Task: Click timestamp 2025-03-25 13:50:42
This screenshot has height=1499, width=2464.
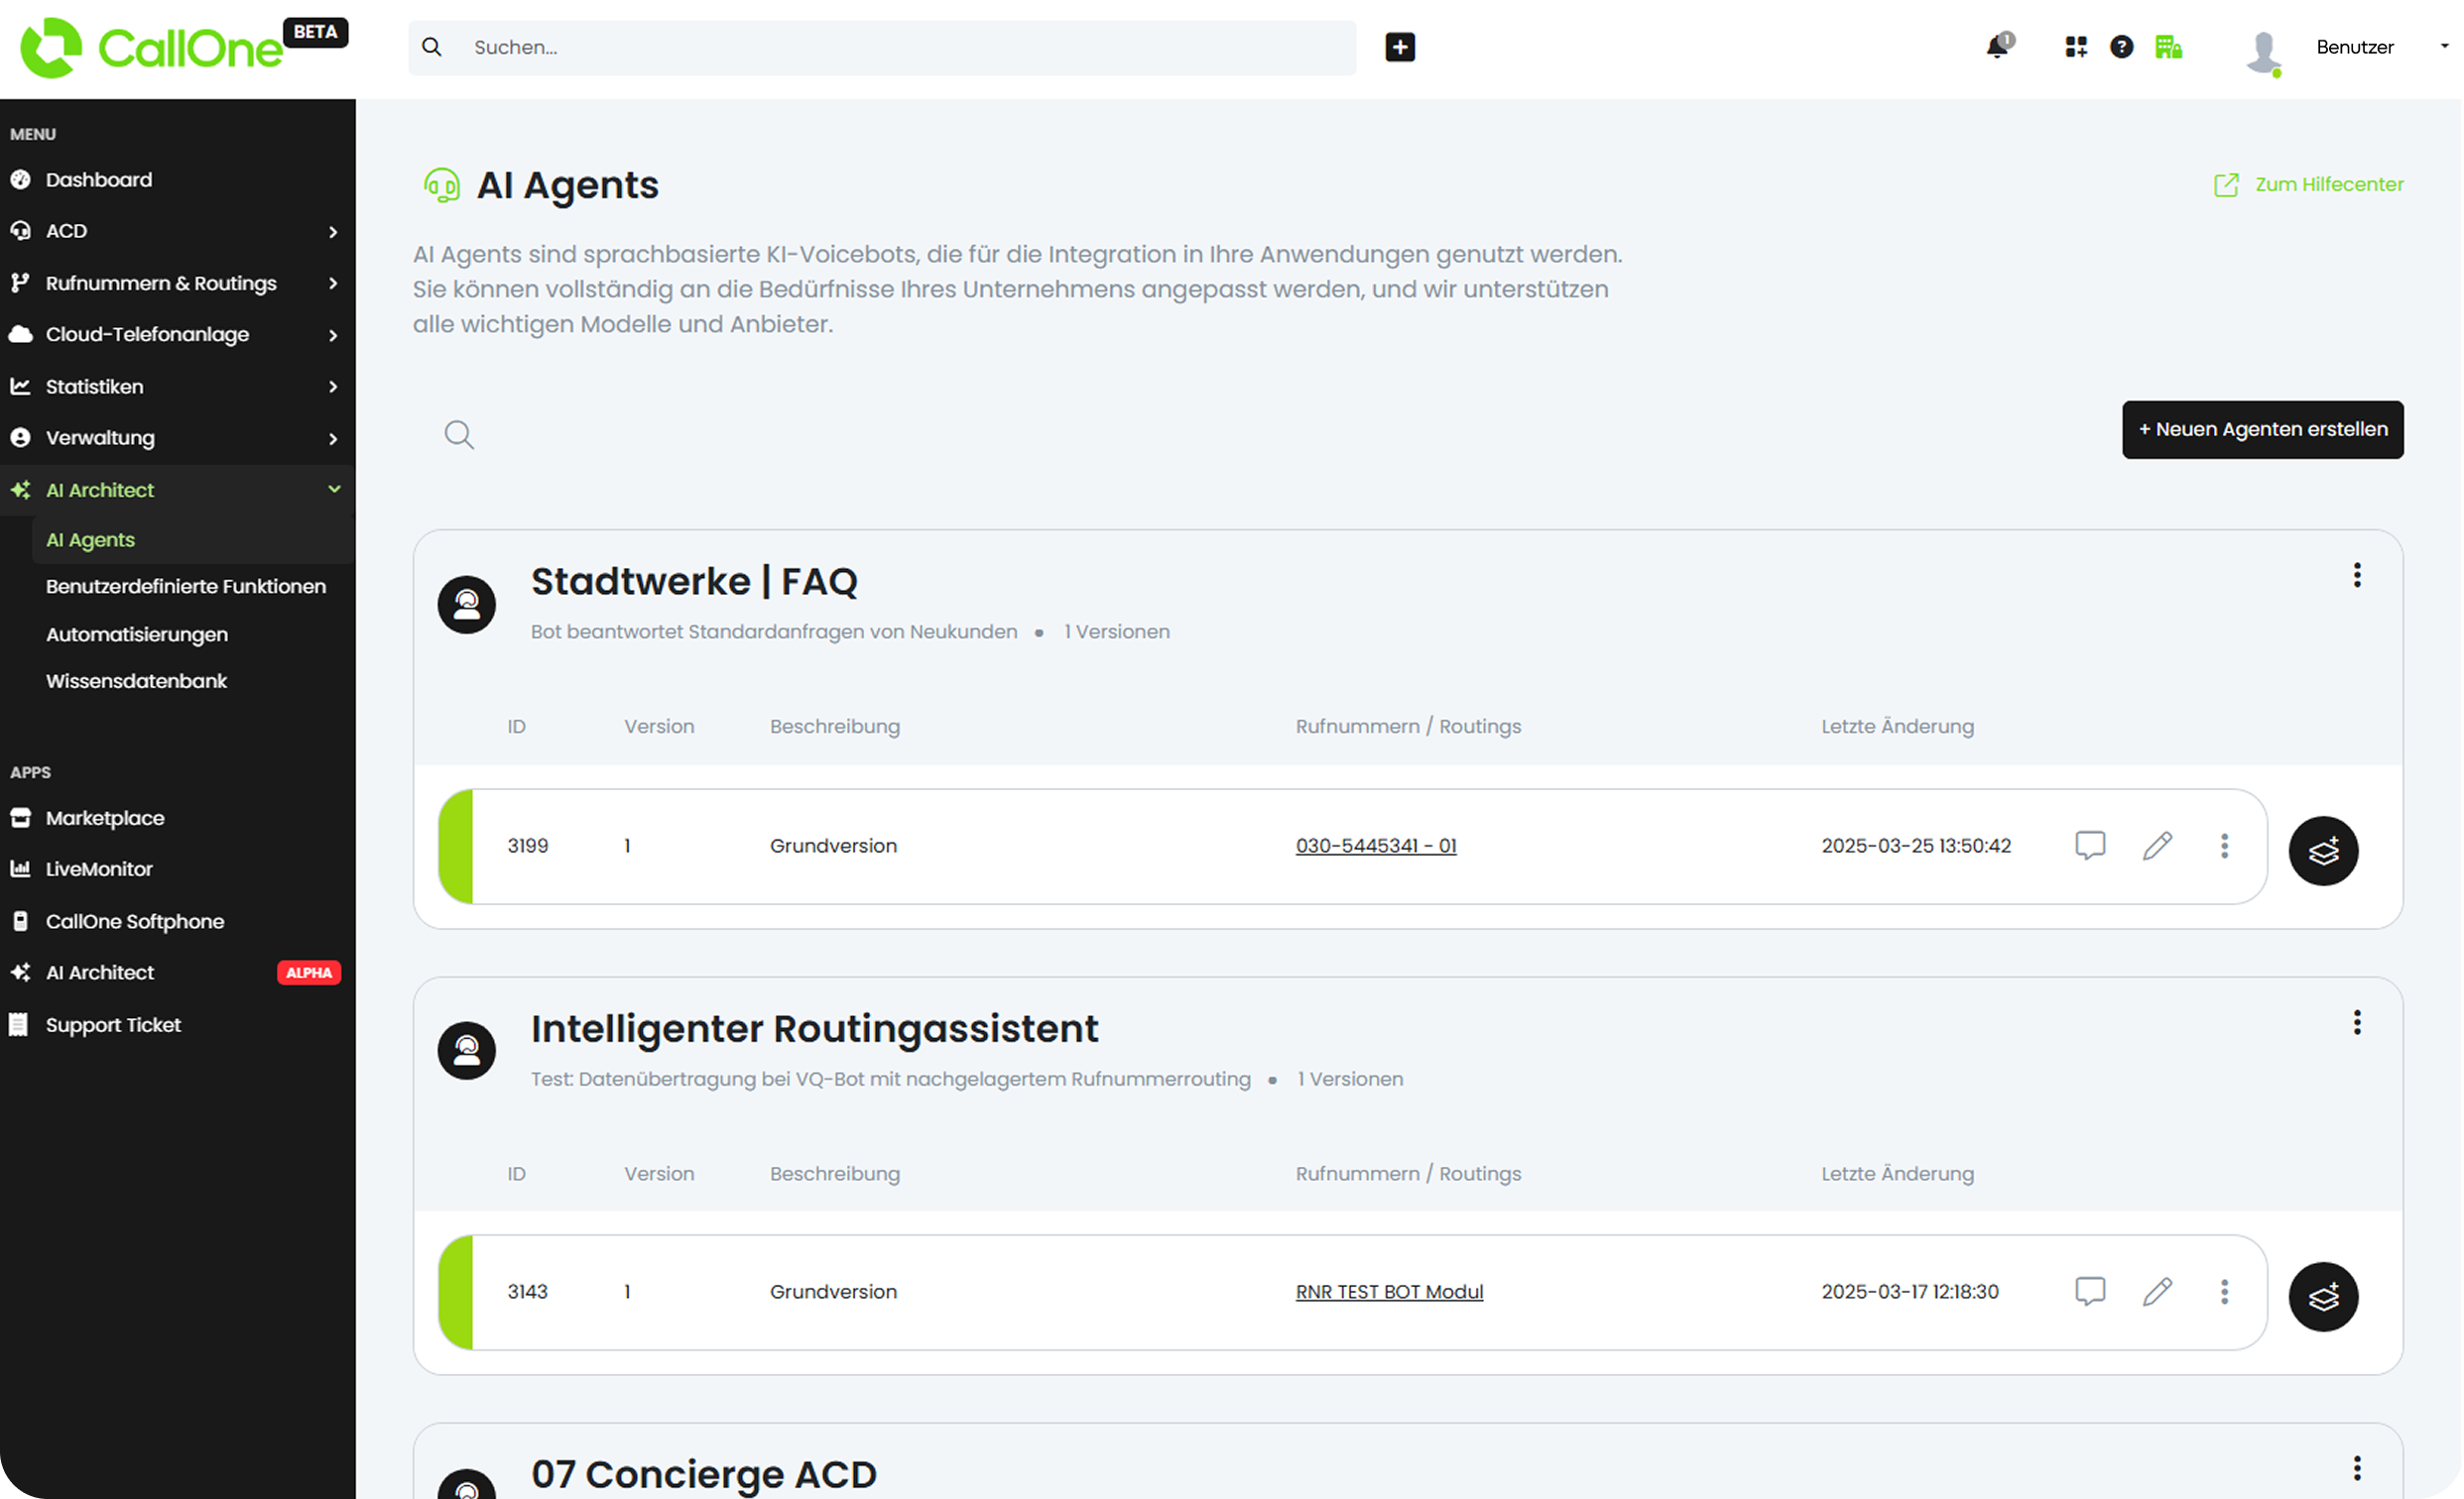Action: point(1916,847)
